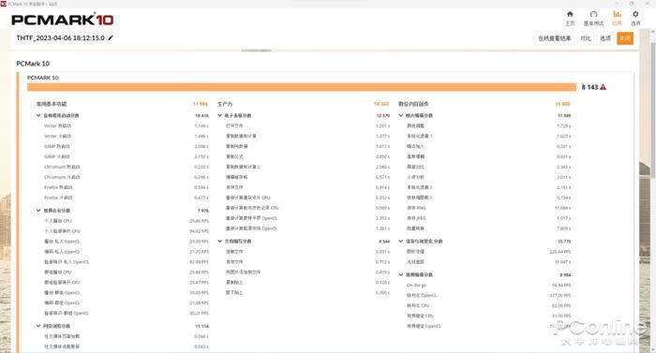
Task: Click the 打开文件 spreadsheet row
Action: coord(307,125)
